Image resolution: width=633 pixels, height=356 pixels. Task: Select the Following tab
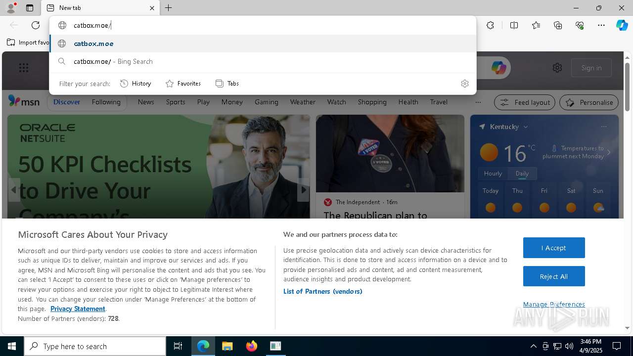[x=106, y=102]
